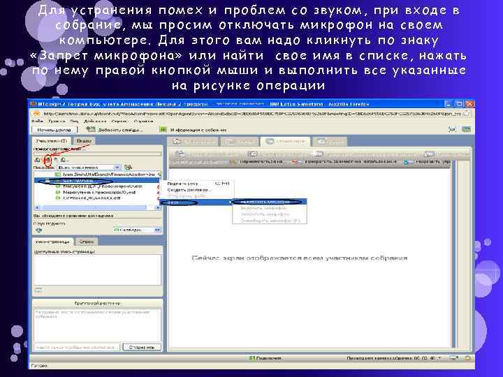Screen dimensions: 503x377
Task: Open the status dropdown below the participant list
Action: click(x=136, y=230)
